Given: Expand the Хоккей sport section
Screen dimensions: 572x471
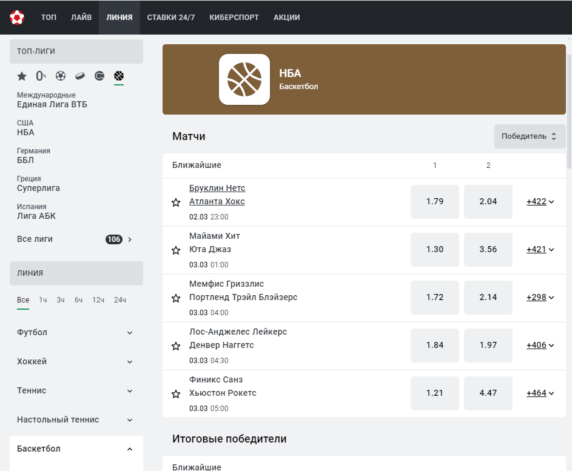Looking at the screenshot, I should [x=76, y=362].
